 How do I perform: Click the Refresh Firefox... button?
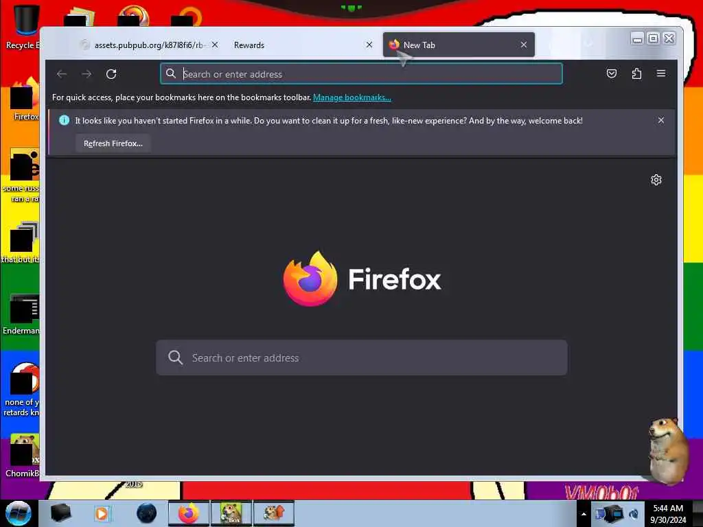tap(113, 143)
